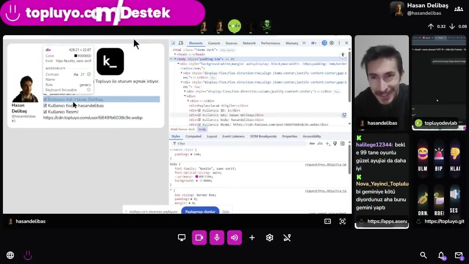Open the more DevTools tabs chevron

click(304, 43)
